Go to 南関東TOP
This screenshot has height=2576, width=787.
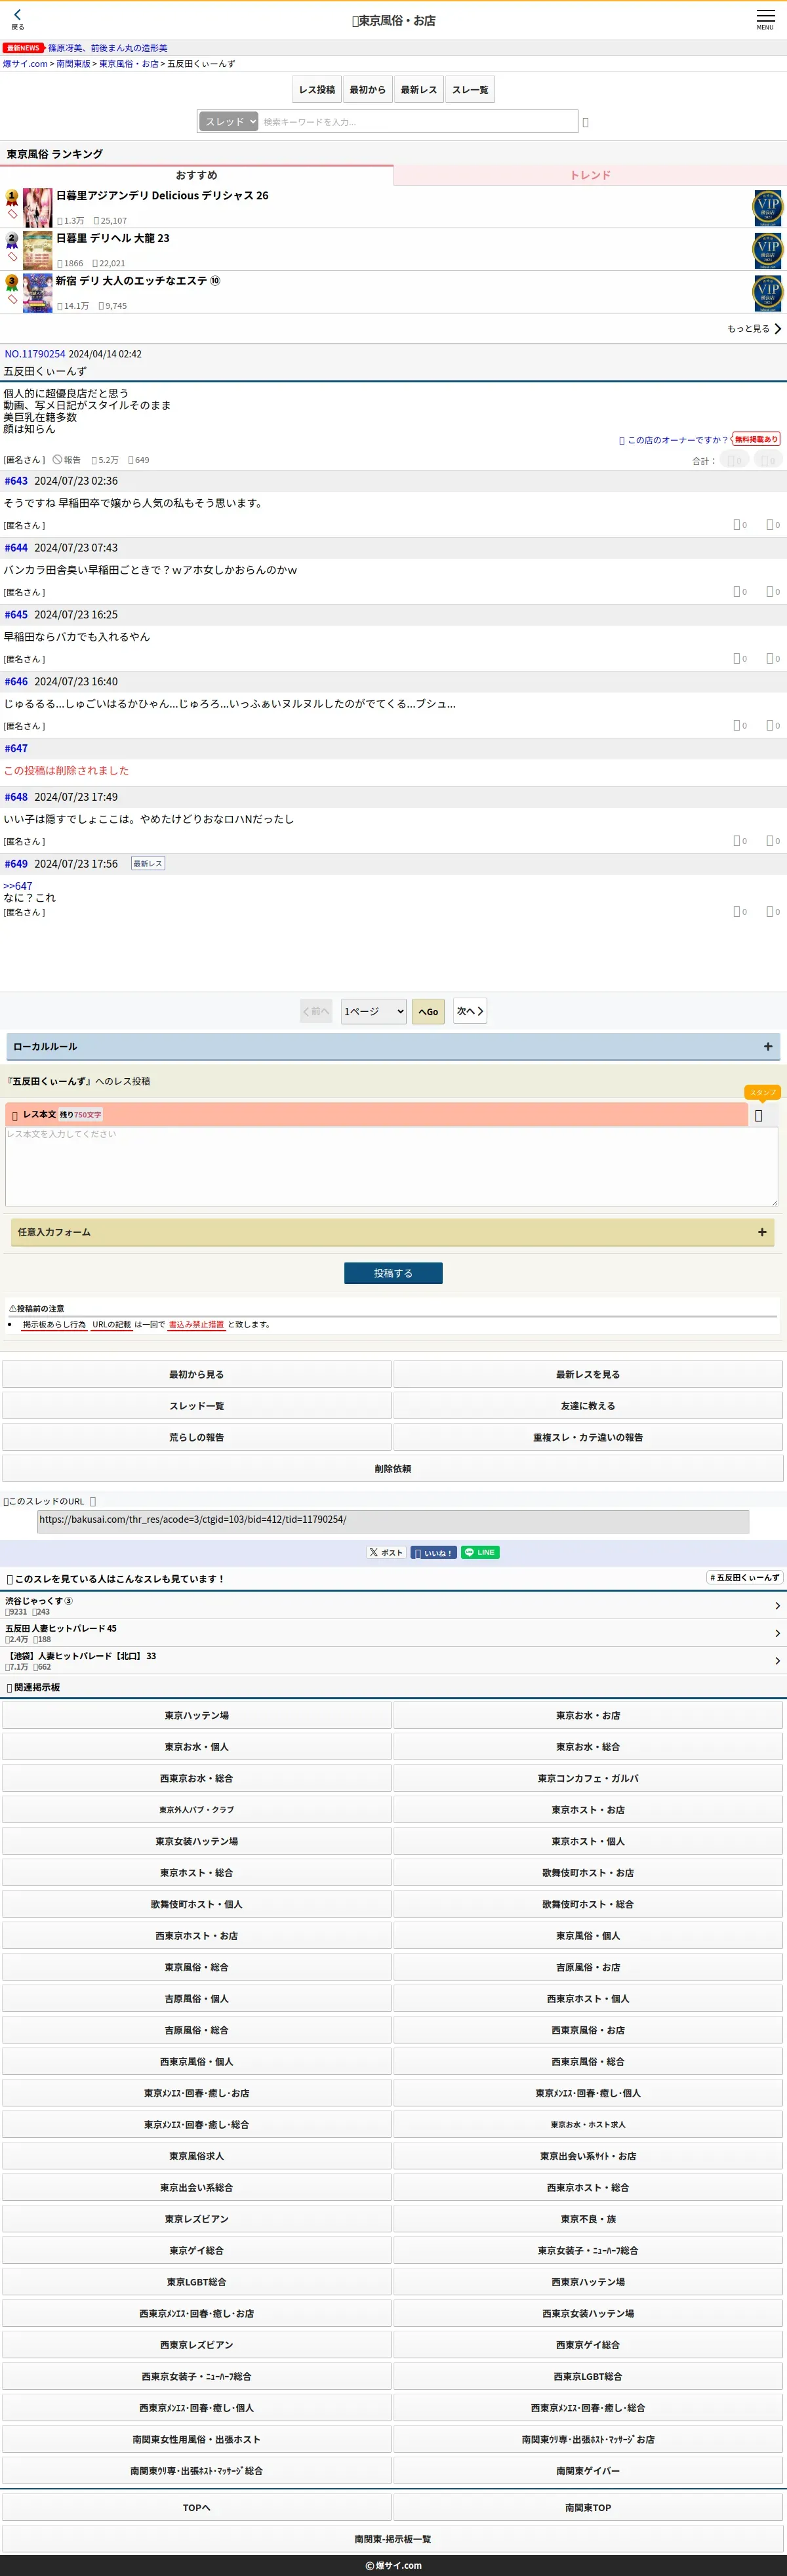588,2507
